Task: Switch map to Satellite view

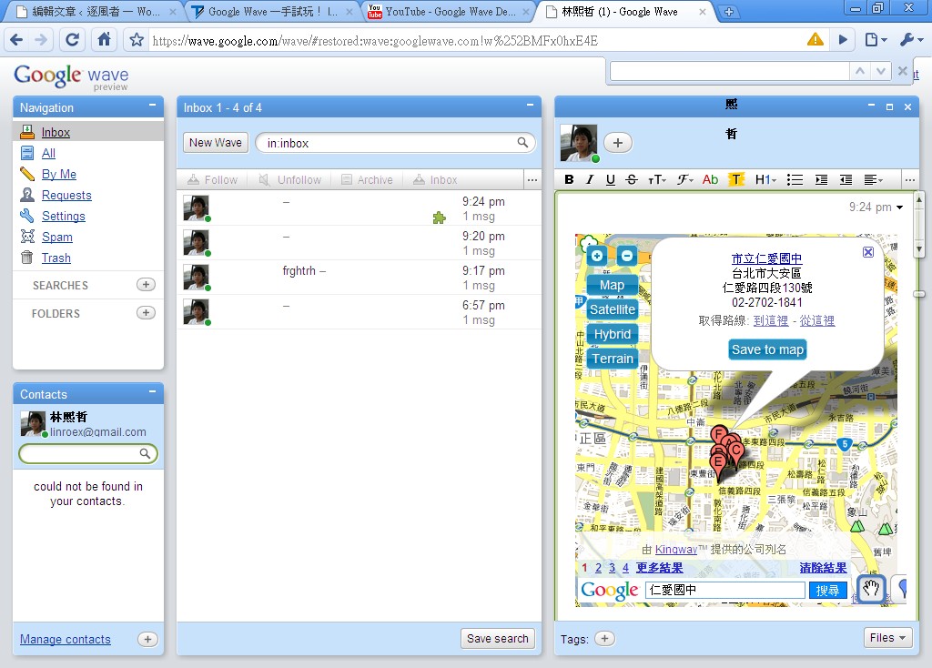Action: [613, 309]
